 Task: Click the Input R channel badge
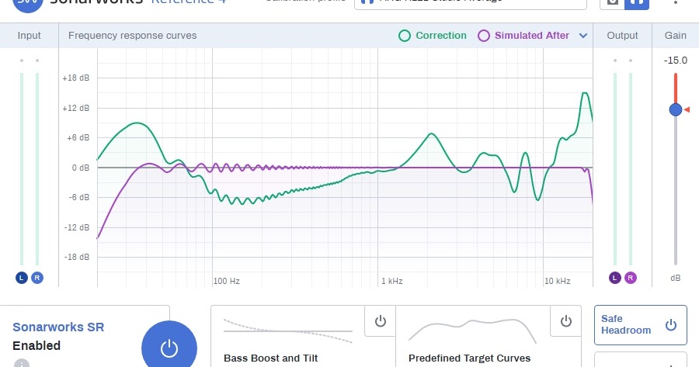[x=37, y=278]
